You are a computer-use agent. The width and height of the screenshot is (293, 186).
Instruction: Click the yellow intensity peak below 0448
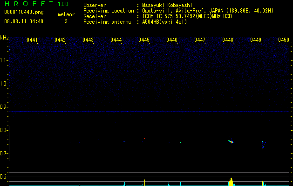(232, 182)
